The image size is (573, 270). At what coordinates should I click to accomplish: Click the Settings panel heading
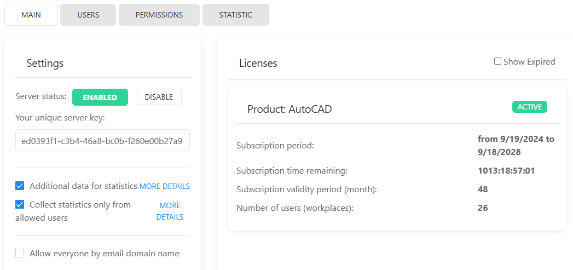point(45,63)
